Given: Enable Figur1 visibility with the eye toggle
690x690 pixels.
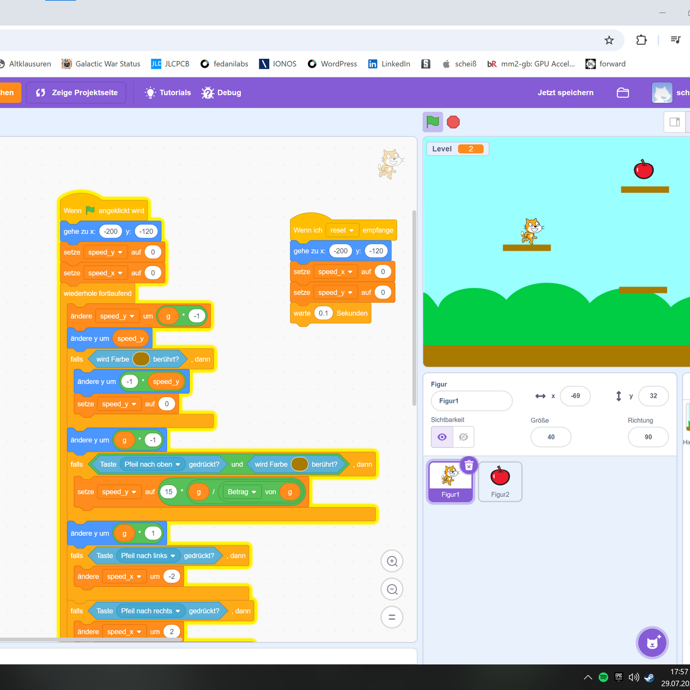Looking at the screenshot, I should [x=442, y=436].
